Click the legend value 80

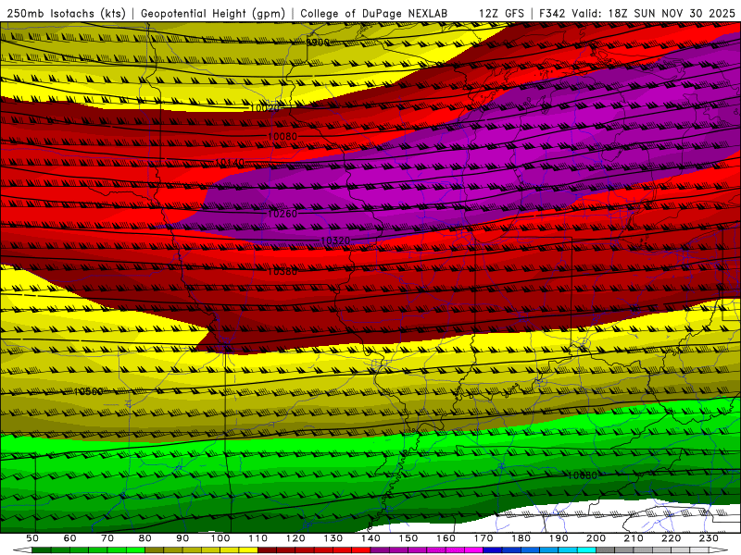click(144, 538)
